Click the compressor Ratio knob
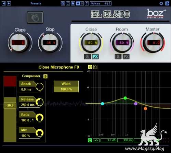 [39, 118]
